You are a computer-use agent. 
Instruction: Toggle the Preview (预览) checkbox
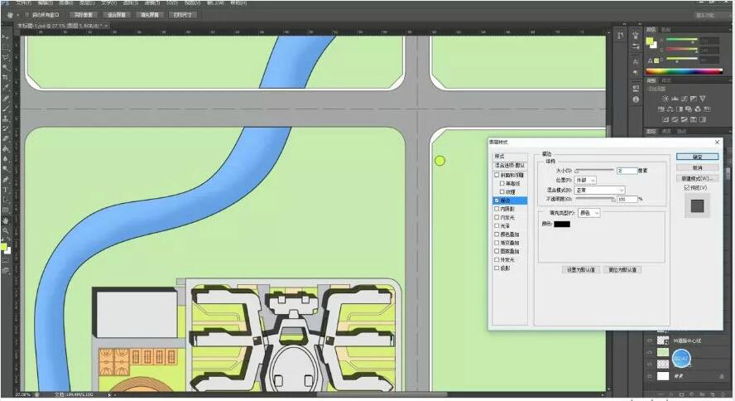(x=687, y=187)
